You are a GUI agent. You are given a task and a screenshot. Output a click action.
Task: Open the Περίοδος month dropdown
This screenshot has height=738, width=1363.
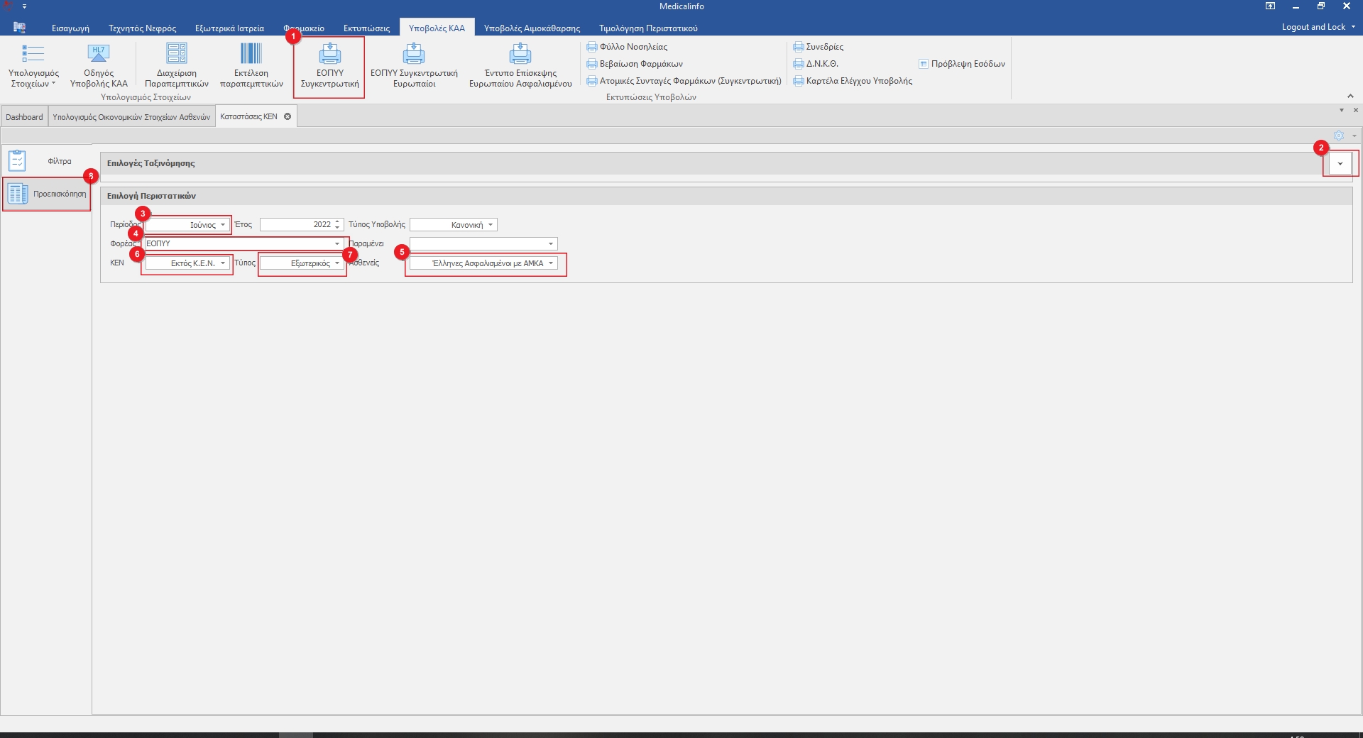(x=223, y=225)
